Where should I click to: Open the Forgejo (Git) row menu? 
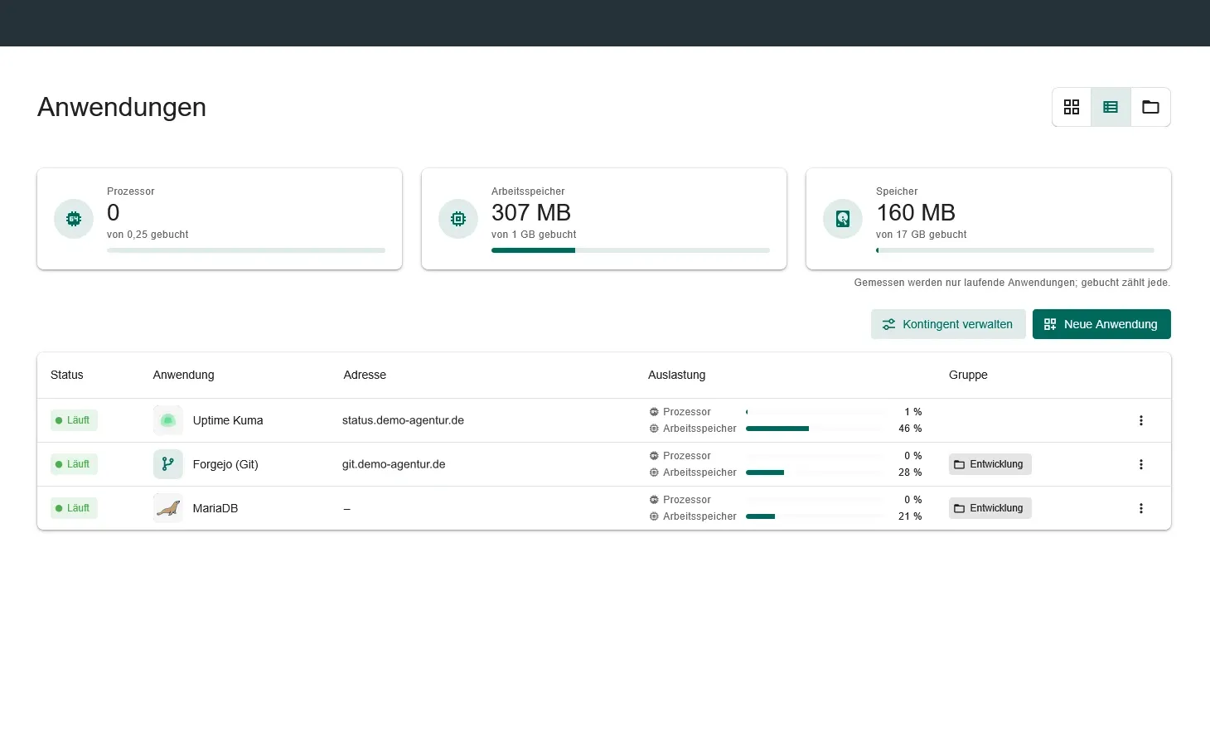1141,464
